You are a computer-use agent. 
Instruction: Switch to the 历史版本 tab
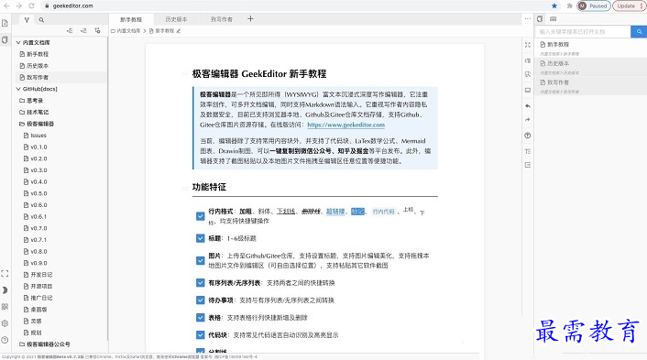176,19
